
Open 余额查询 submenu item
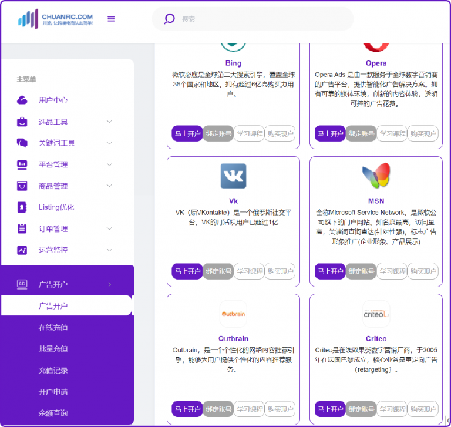tap(53, 413)
